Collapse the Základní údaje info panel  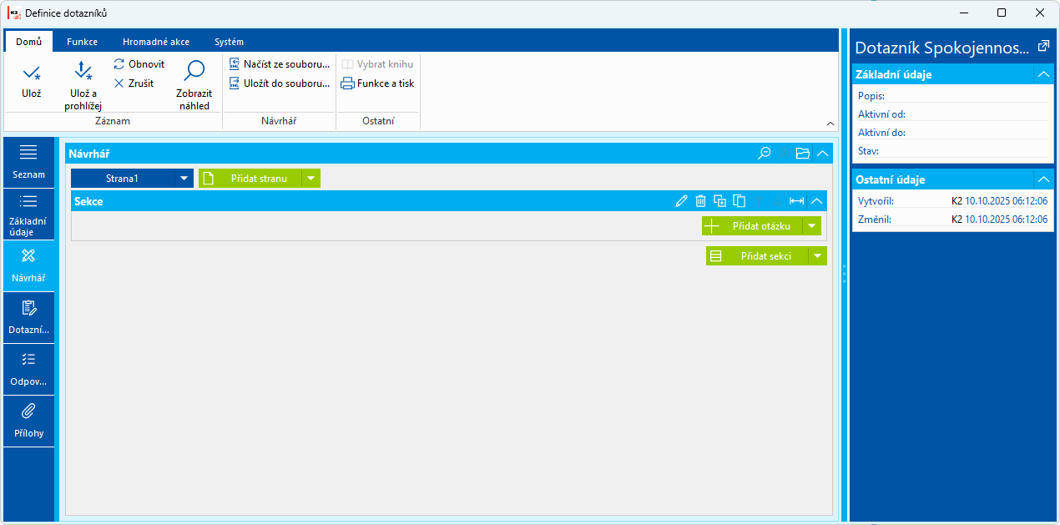1043,74
